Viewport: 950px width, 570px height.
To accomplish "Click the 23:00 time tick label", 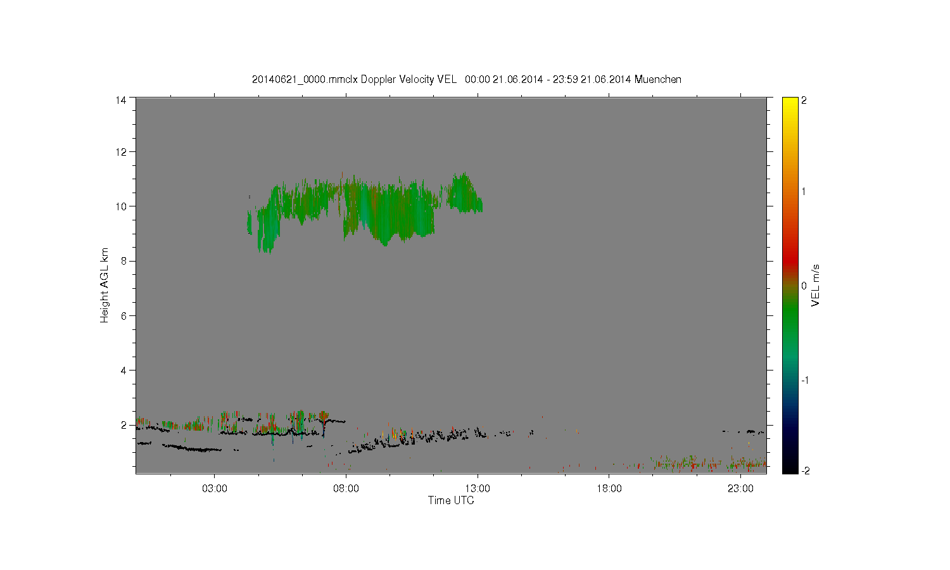I will [740, 489].
